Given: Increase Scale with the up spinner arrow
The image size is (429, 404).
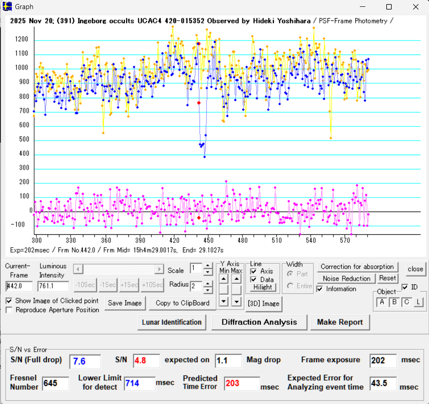Looking at the screenshot, I should pyautogui.click(x=208, y=266).
